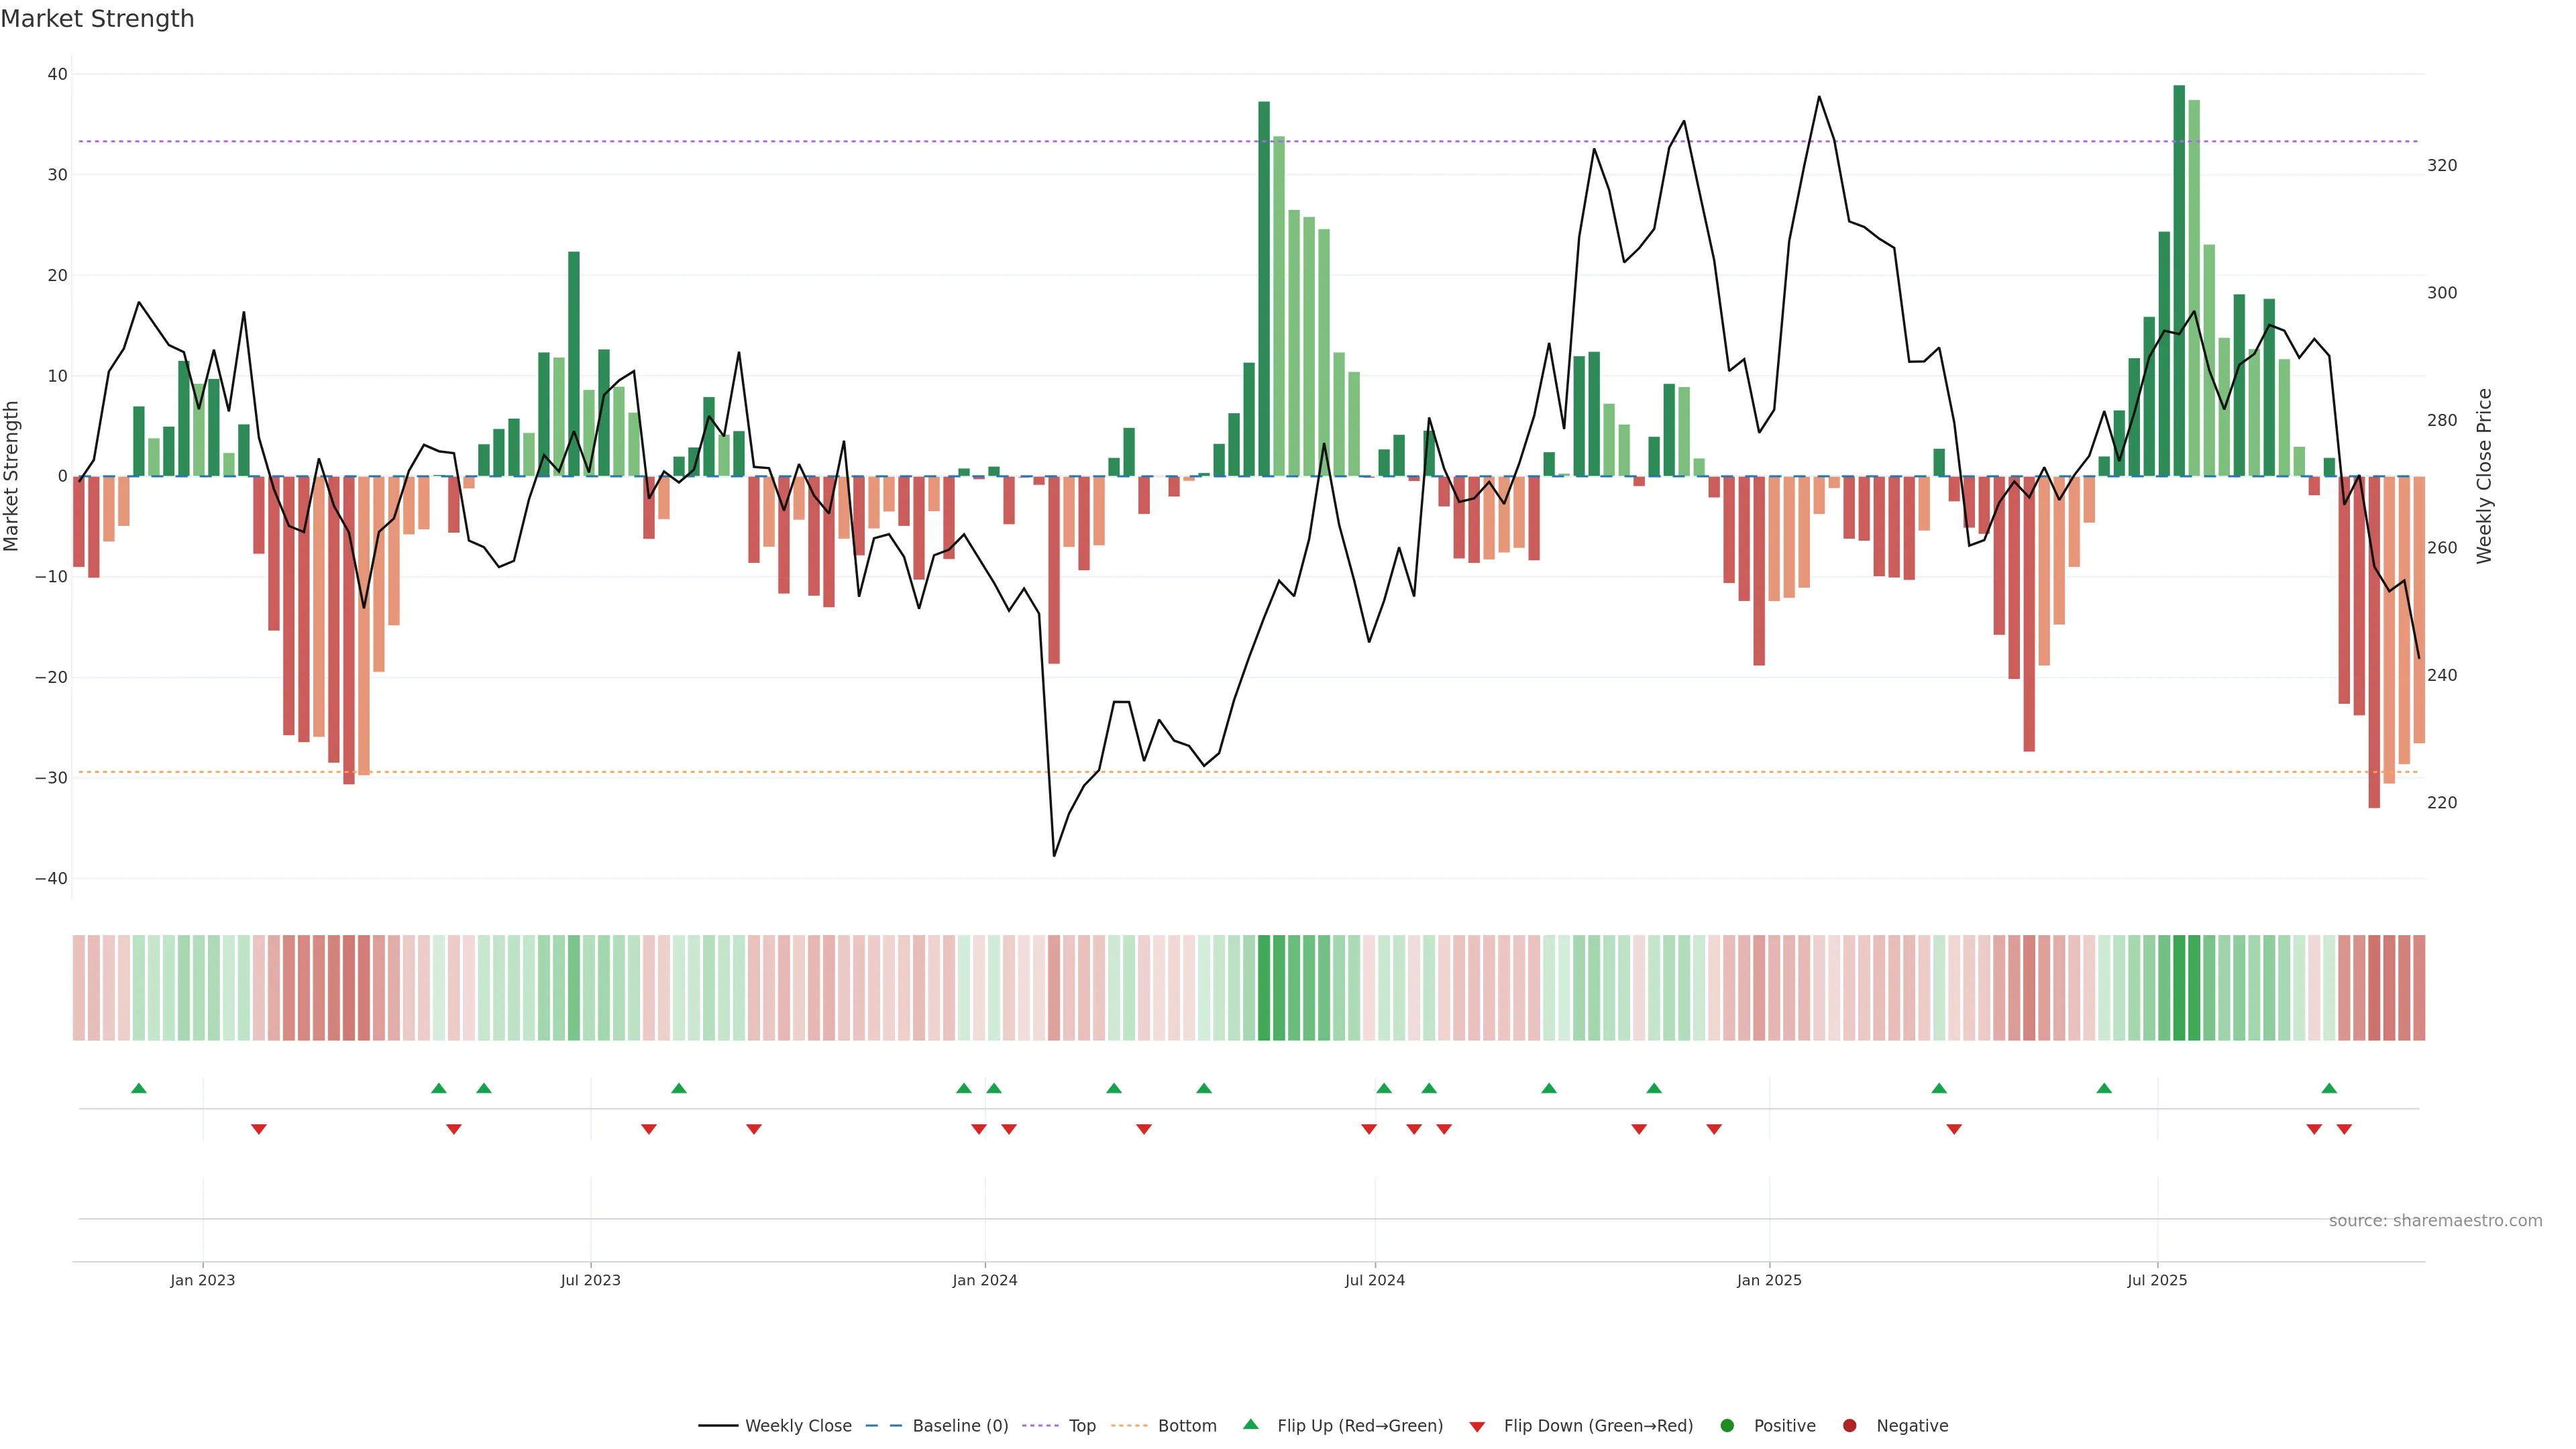
Task: Select the rightmost green flip-up triangle marker
Action: click(2329, 1088)
